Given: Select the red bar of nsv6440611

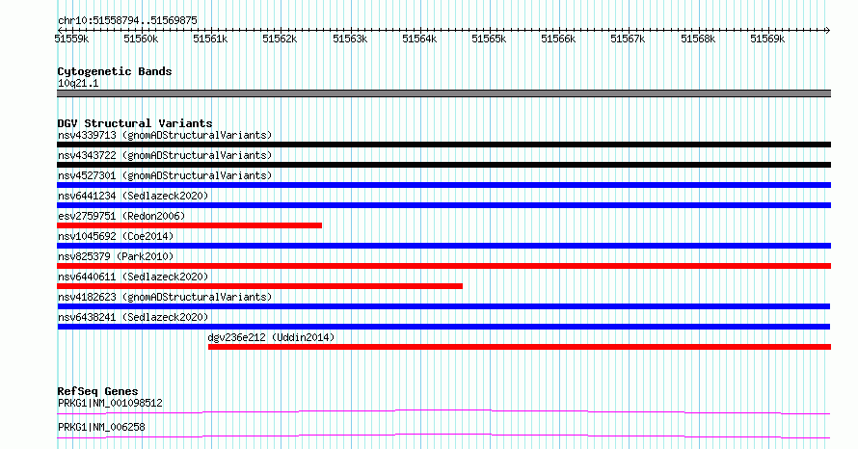Looking at the screenshot, I should [x=260, y=286].
